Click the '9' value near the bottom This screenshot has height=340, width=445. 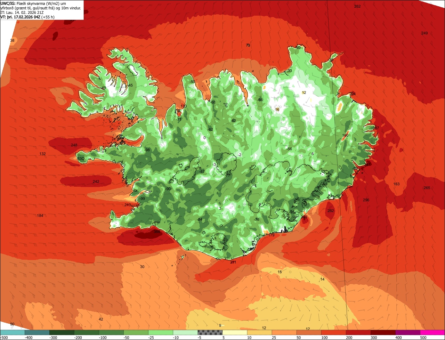point(220,325)
